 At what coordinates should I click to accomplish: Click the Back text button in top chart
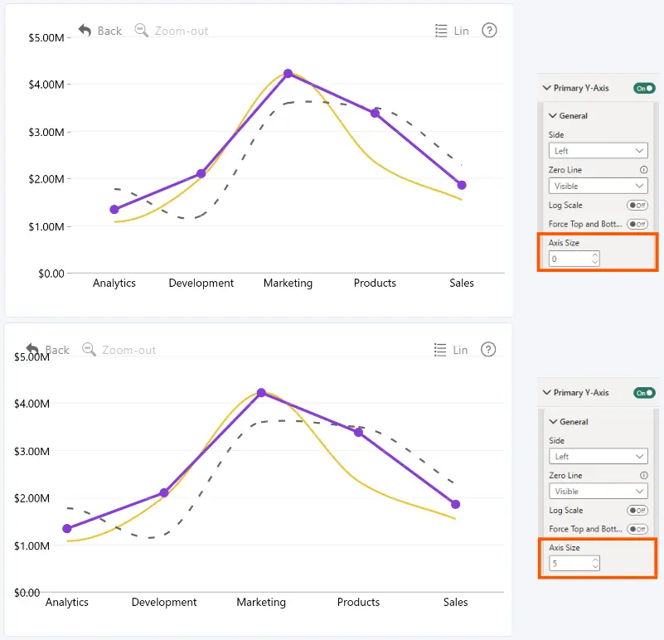pos(109,31)
